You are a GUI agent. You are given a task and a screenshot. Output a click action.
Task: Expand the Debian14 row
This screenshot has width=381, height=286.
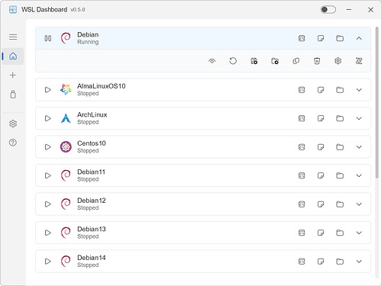[359, 262]
